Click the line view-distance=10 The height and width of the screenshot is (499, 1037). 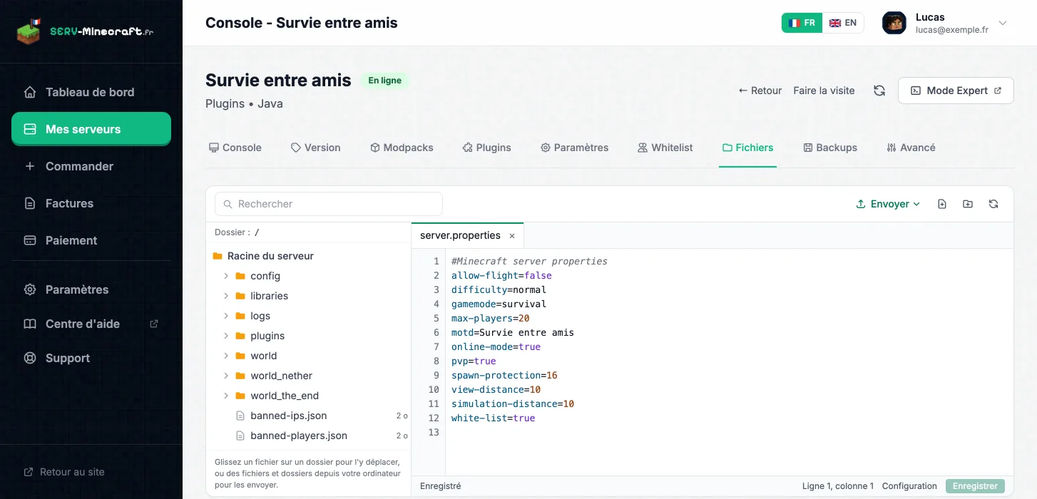pyautogui.click(x=496, y=389)
